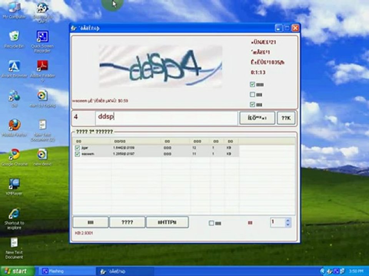This screenshot has width=369, height=276.
Task: Open the Recycle Bin
Action: tap(14, 37)
